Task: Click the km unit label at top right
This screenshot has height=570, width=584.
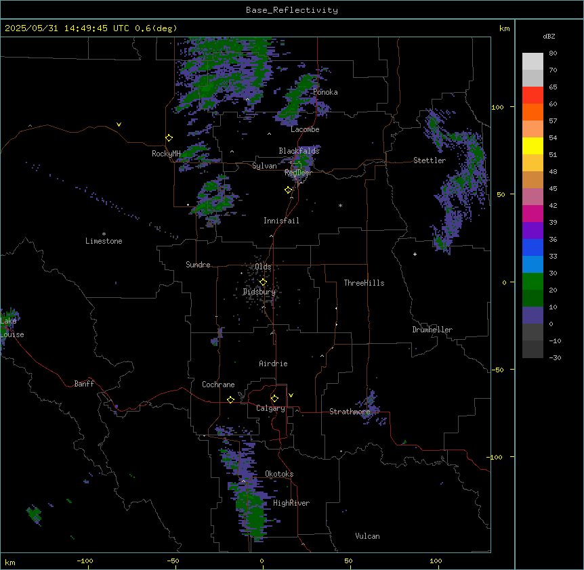Action: tap(504, 28)
